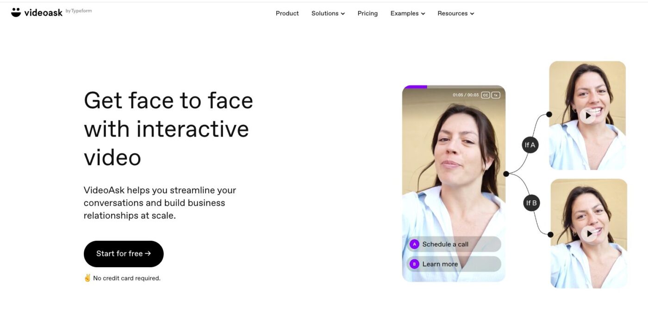Click No credit card required text

coord(127,278)
